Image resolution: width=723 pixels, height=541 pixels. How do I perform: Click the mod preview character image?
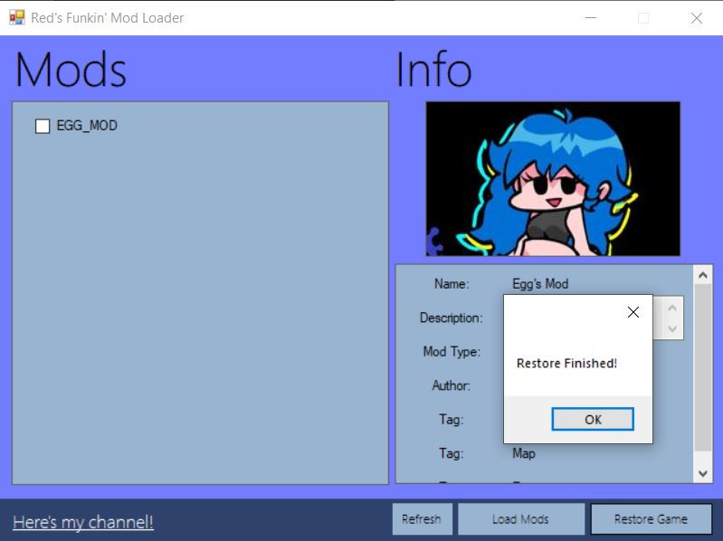coord(553,179)
